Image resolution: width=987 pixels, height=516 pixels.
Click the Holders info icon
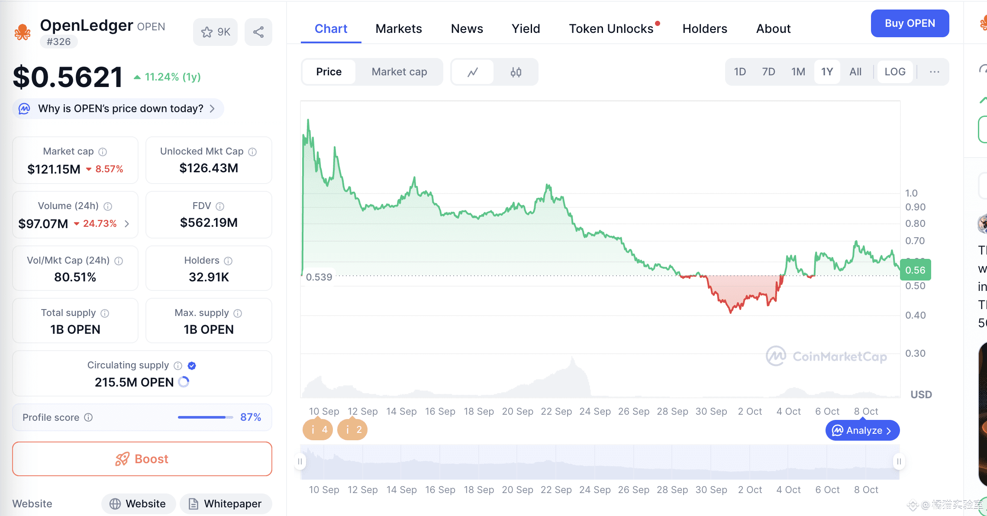tap(228, 261)
